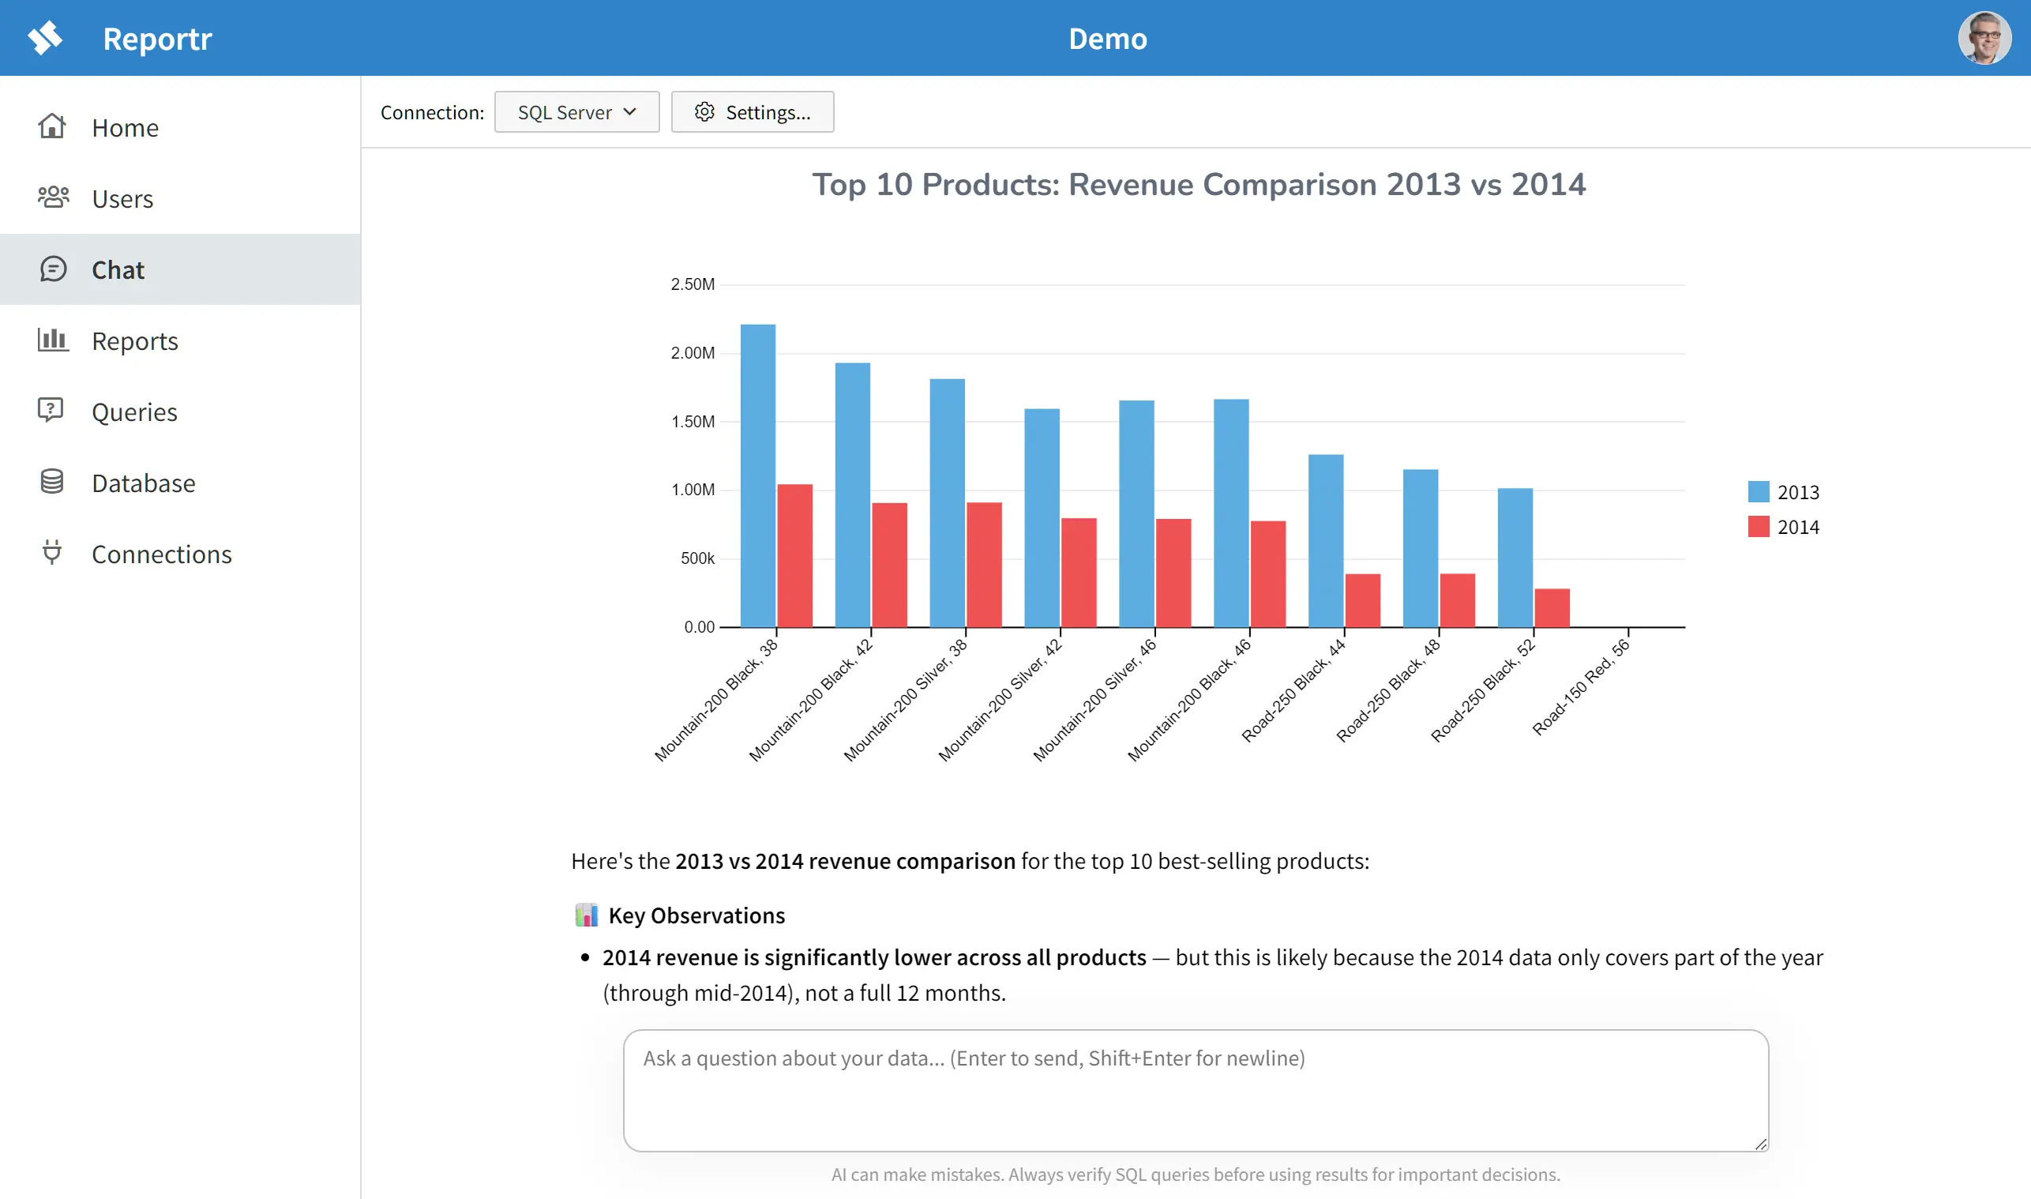The width and height of the screenshot is (2031, 1199).
Task: Click the Home house icon
Action: click(51, 127)
